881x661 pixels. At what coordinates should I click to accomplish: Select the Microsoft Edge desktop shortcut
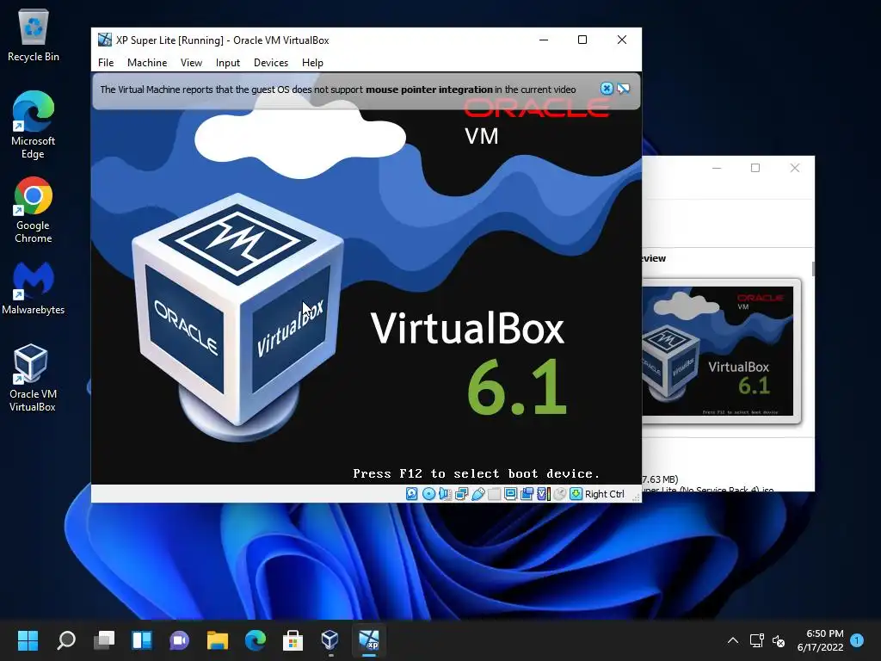point(34,125)
